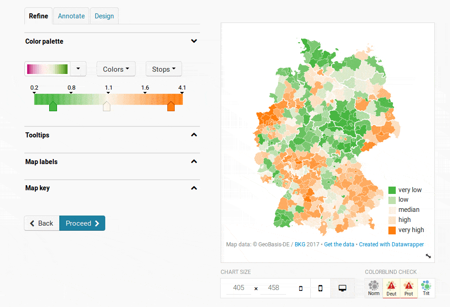Select small mobile chart size icon
Viewport: 450px width, 307px height.
click(x=301, y=288)
